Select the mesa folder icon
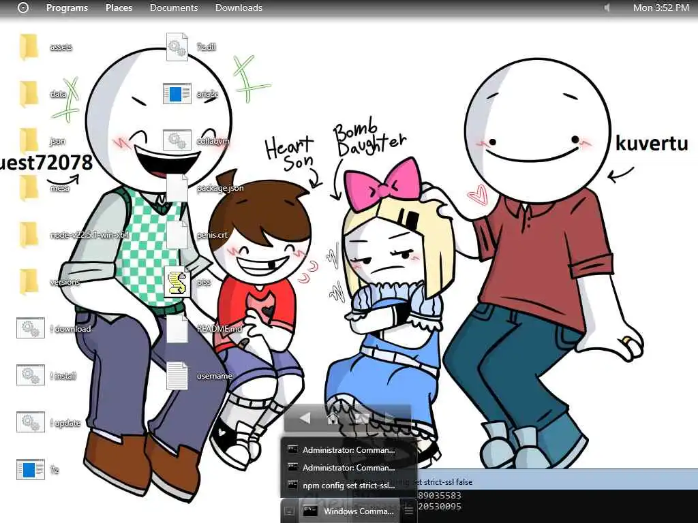Viewport: 698px width, 523px height. (29, 188)
